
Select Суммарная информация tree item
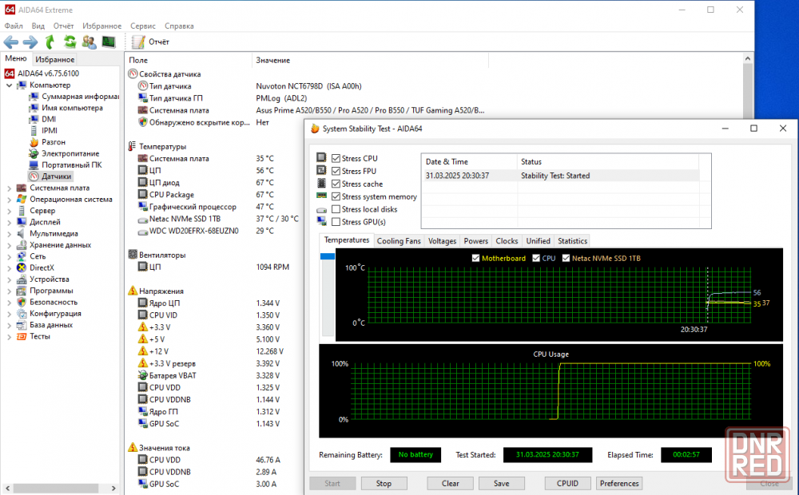80,97
